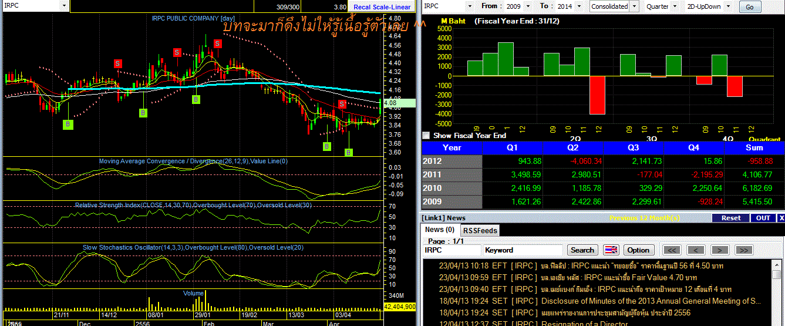This screenshot has width=785, height=326.
Task: Click the 6,182.69 Sum 2010 cell
Action: (x=754, y=188)
